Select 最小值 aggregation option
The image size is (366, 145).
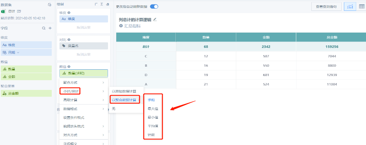point(153,118)
